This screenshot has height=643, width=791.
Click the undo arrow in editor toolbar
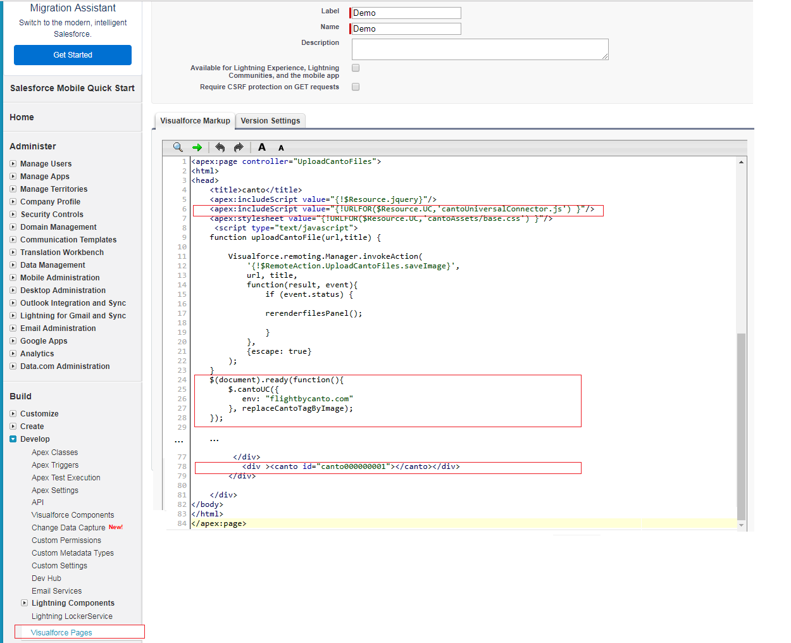[220, 147]
